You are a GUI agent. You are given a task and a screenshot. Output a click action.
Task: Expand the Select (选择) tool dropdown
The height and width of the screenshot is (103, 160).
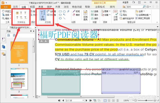(10, 15)
